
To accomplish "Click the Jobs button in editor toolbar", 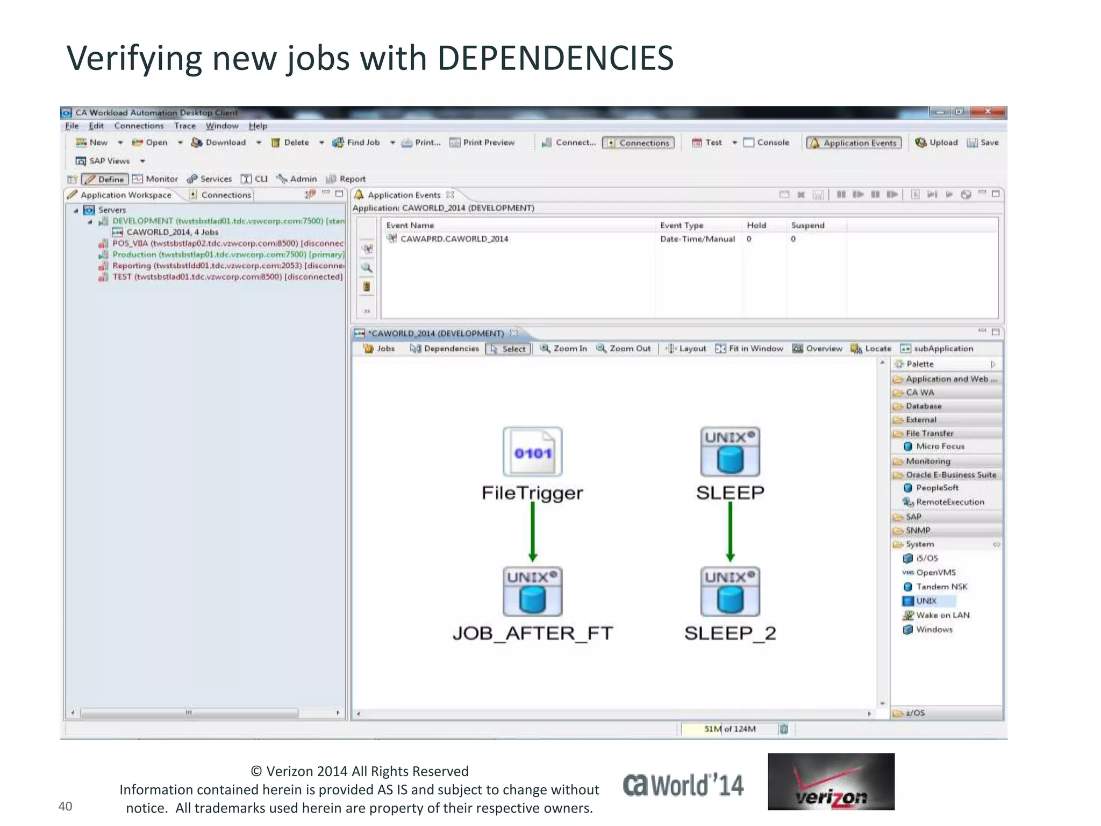I will pyautogui.click(x=379, y=348).
